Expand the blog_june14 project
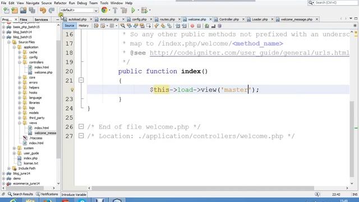Viewport: 359px width, 202px height. [x=3, y=173]
